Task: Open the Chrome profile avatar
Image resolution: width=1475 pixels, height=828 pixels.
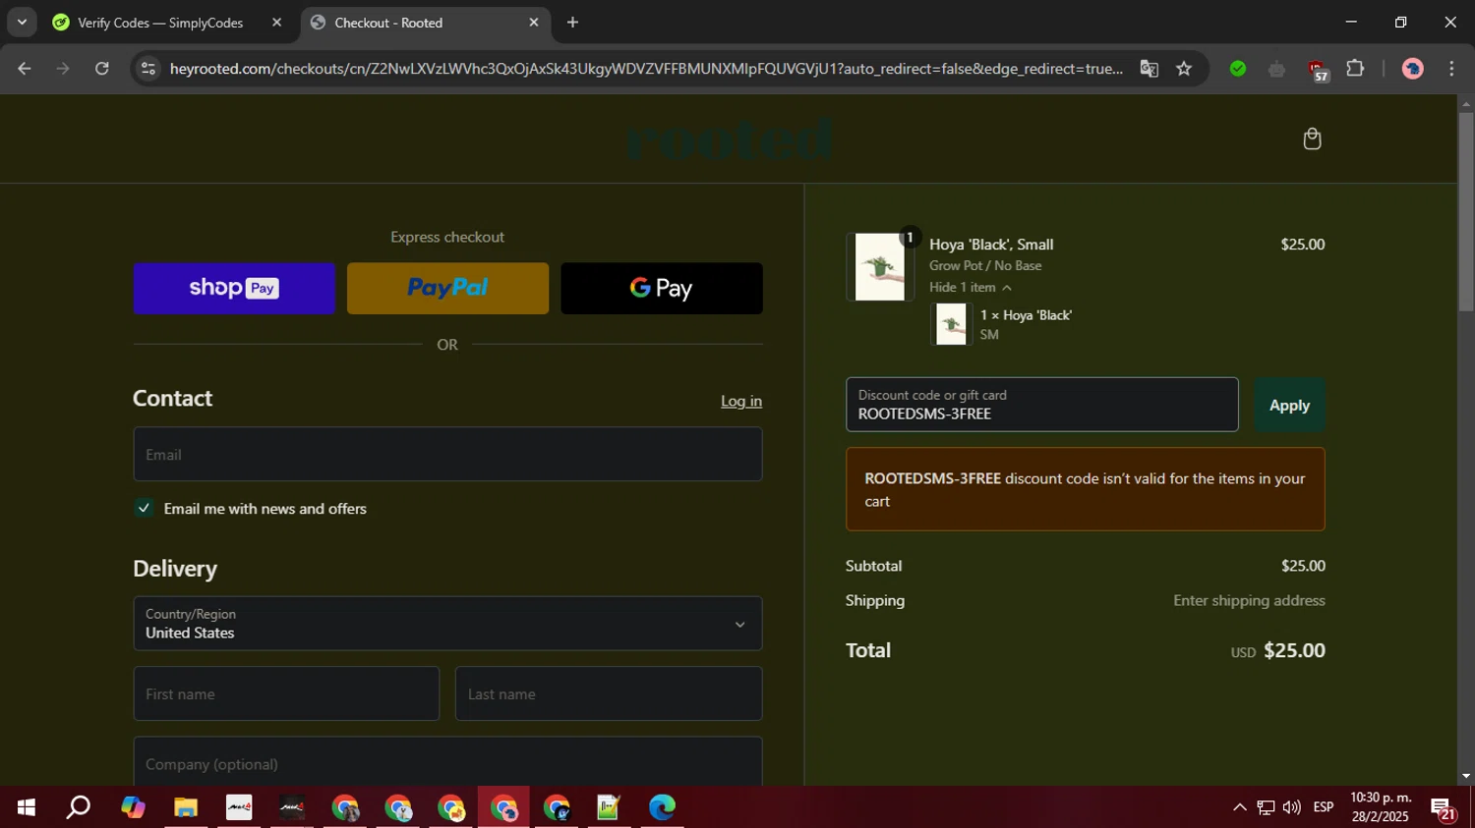Action: tap(1413, 69)
